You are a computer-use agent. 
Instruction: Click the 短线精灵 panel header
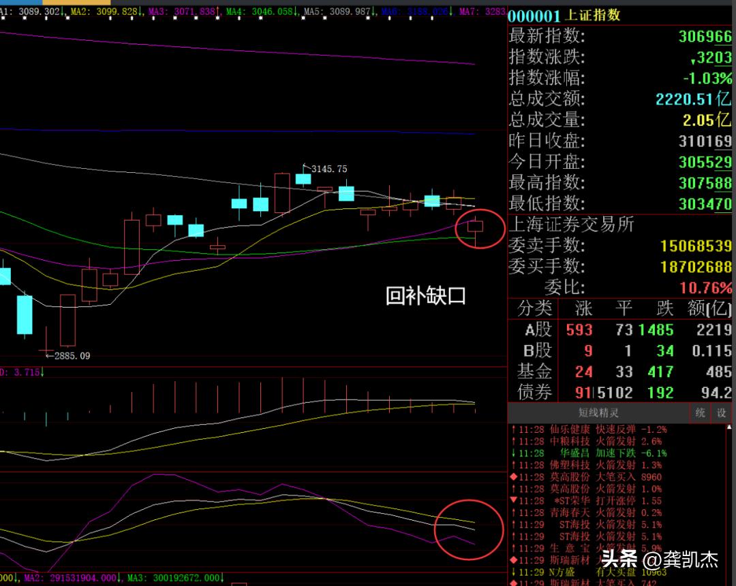[598, 413]
